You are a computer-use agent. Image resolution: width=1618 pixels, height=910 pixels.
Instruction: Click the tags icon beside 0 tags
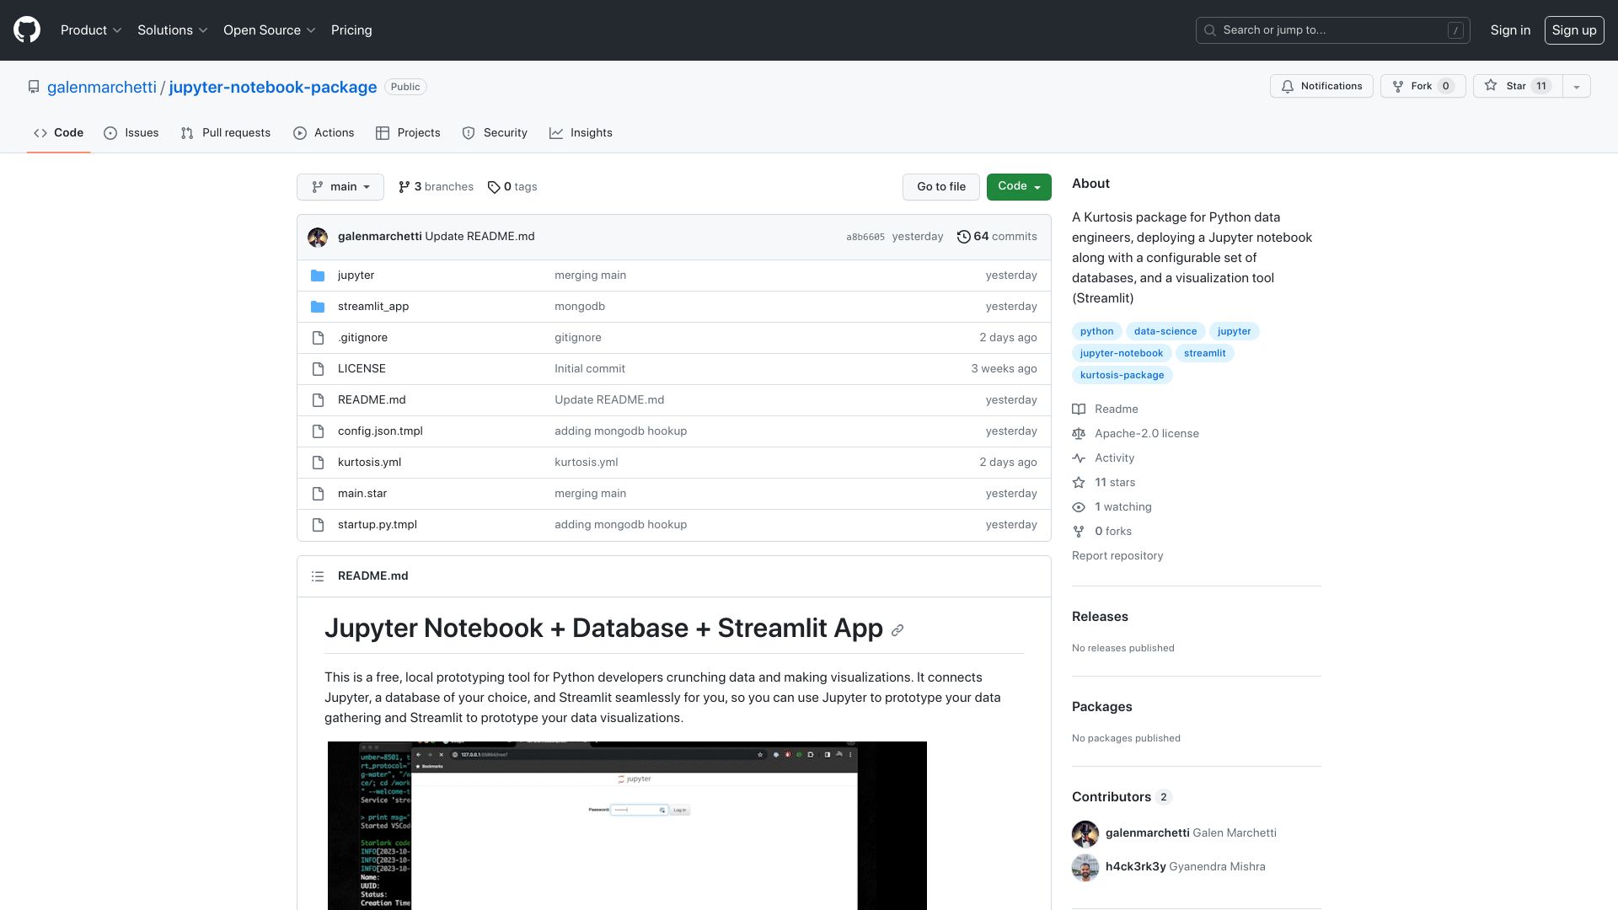494,187
